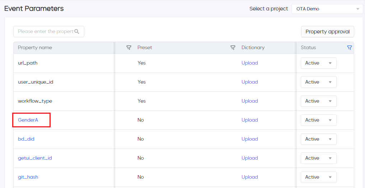Viewport: 365px width, 188px height.
Task: Open the Preset column filter icon
Action: point(233,47)
